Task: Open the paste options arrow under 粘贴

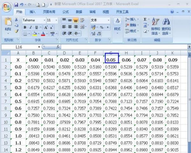Action: click(x=8, y=33)
